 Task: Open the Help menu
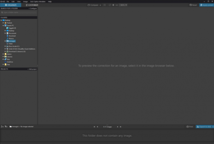coord(50,1)
